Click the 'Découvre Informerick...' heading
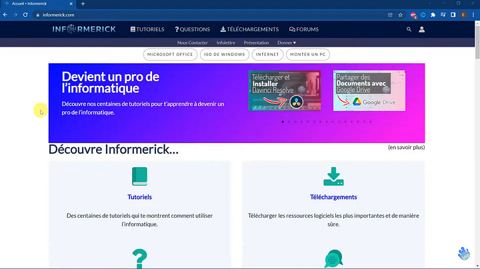 (113, 149)
